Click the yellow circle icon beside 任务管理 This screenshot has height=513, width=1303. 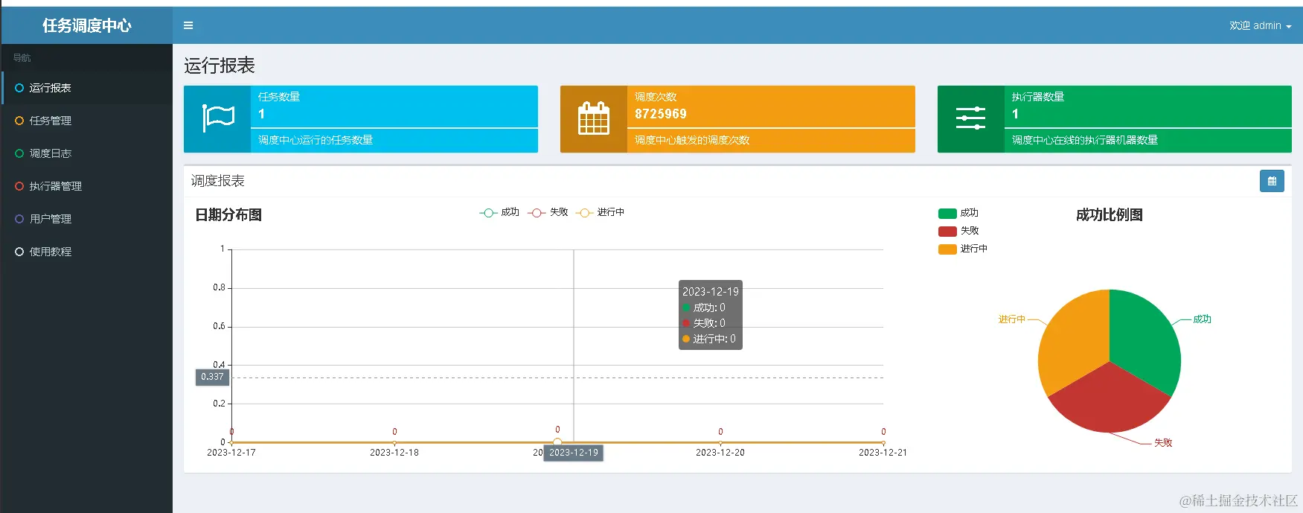tap(19, 121)
